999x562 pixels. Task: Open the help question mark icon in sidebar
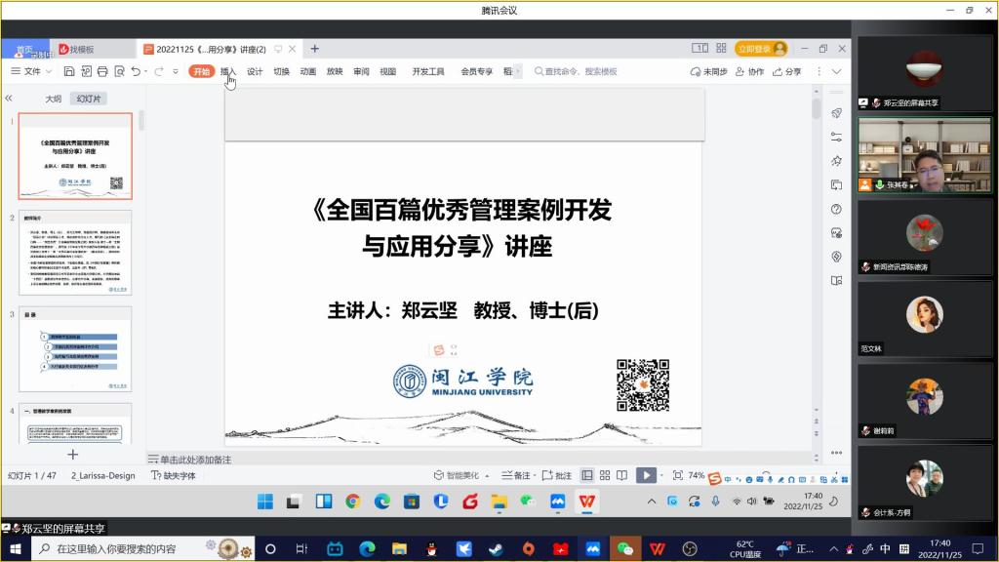click(836, 209)
